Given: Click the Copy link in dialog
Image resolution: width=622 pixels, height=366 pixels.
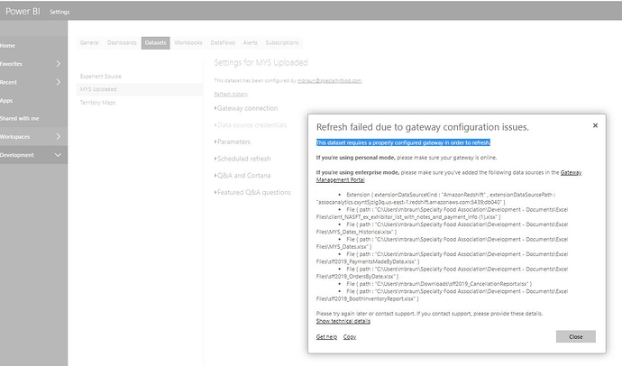Looking at the screenshot, I should coord(350,336).
